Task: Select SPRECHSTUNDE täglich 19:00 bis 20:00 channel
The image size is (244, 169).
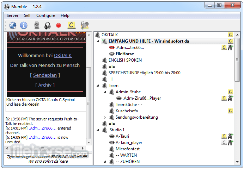Action: coord(145,73)
